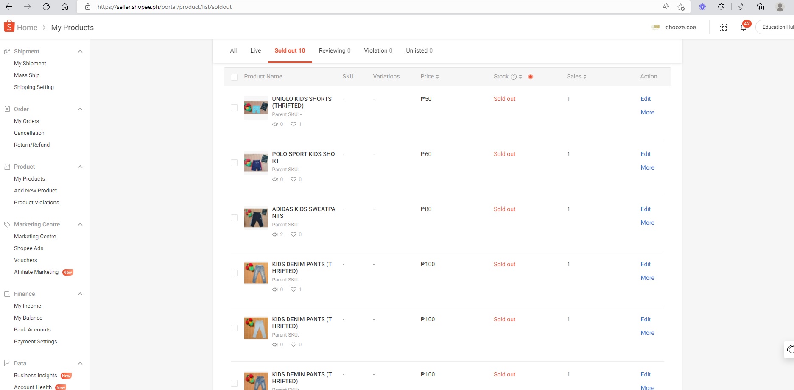Click the likes heart icon for UNIQLO KIDS SHORTS
Screen dimensions: 794x390
[294, 124]
